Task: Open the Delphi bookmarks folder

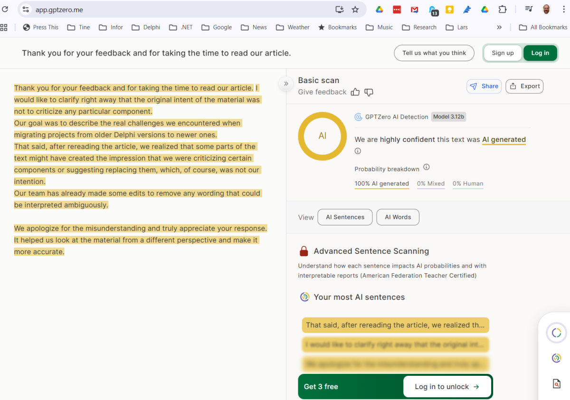Action: coord(146,28)
